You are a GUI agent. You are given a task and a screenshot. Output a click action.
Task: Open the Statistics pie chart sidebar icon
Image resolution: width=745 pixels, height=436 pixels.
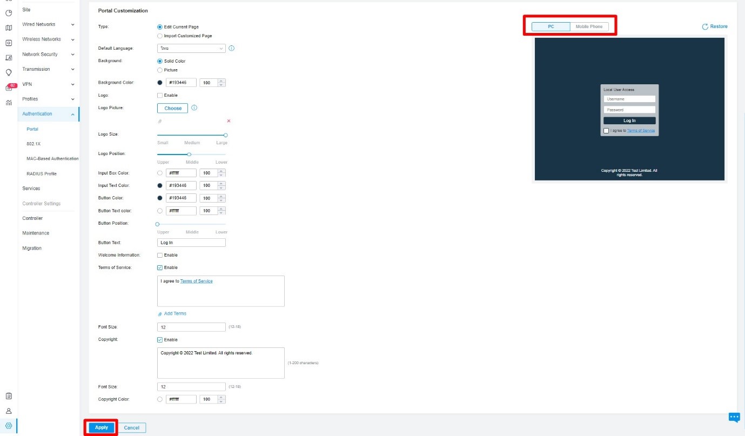9,13
